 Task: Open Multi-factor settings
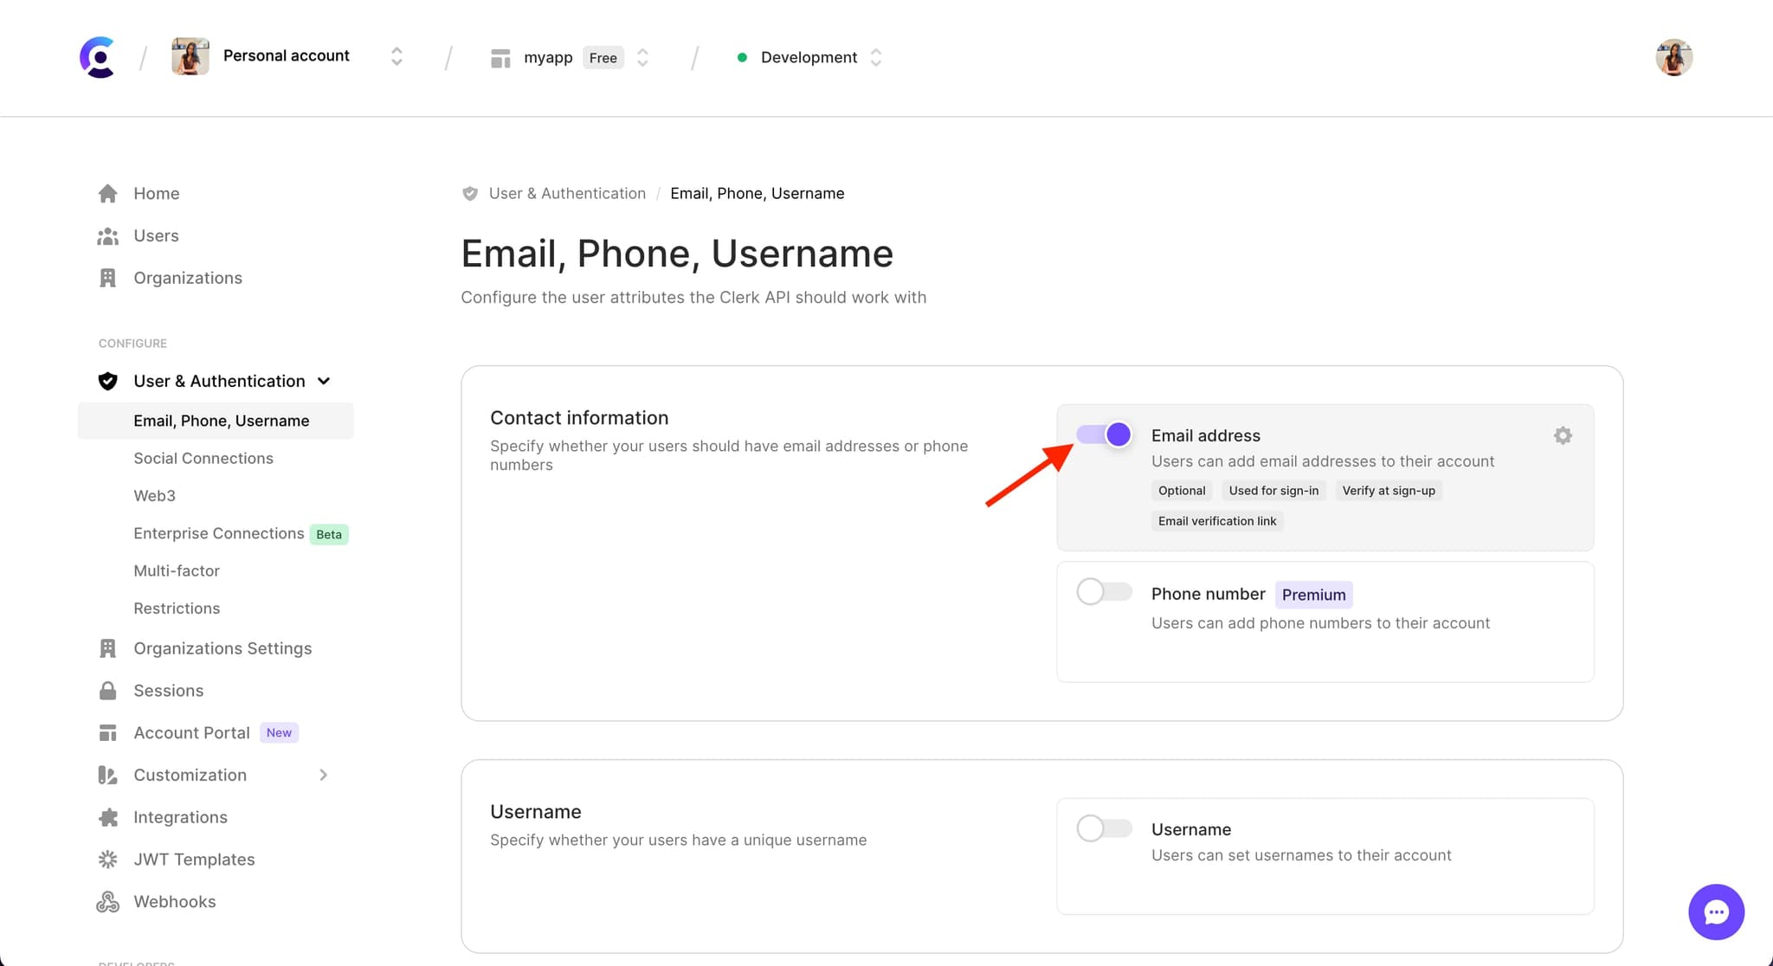click(177, 570)
